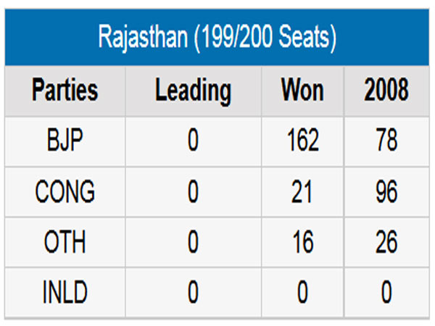Click the Won column header
The image size is (435, 326).
pos(302,91)
